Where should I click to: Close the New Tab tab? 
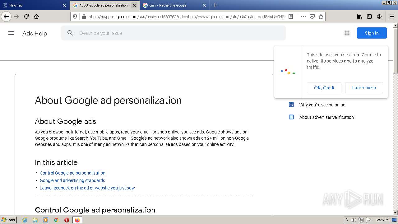(x=64, y=5)
